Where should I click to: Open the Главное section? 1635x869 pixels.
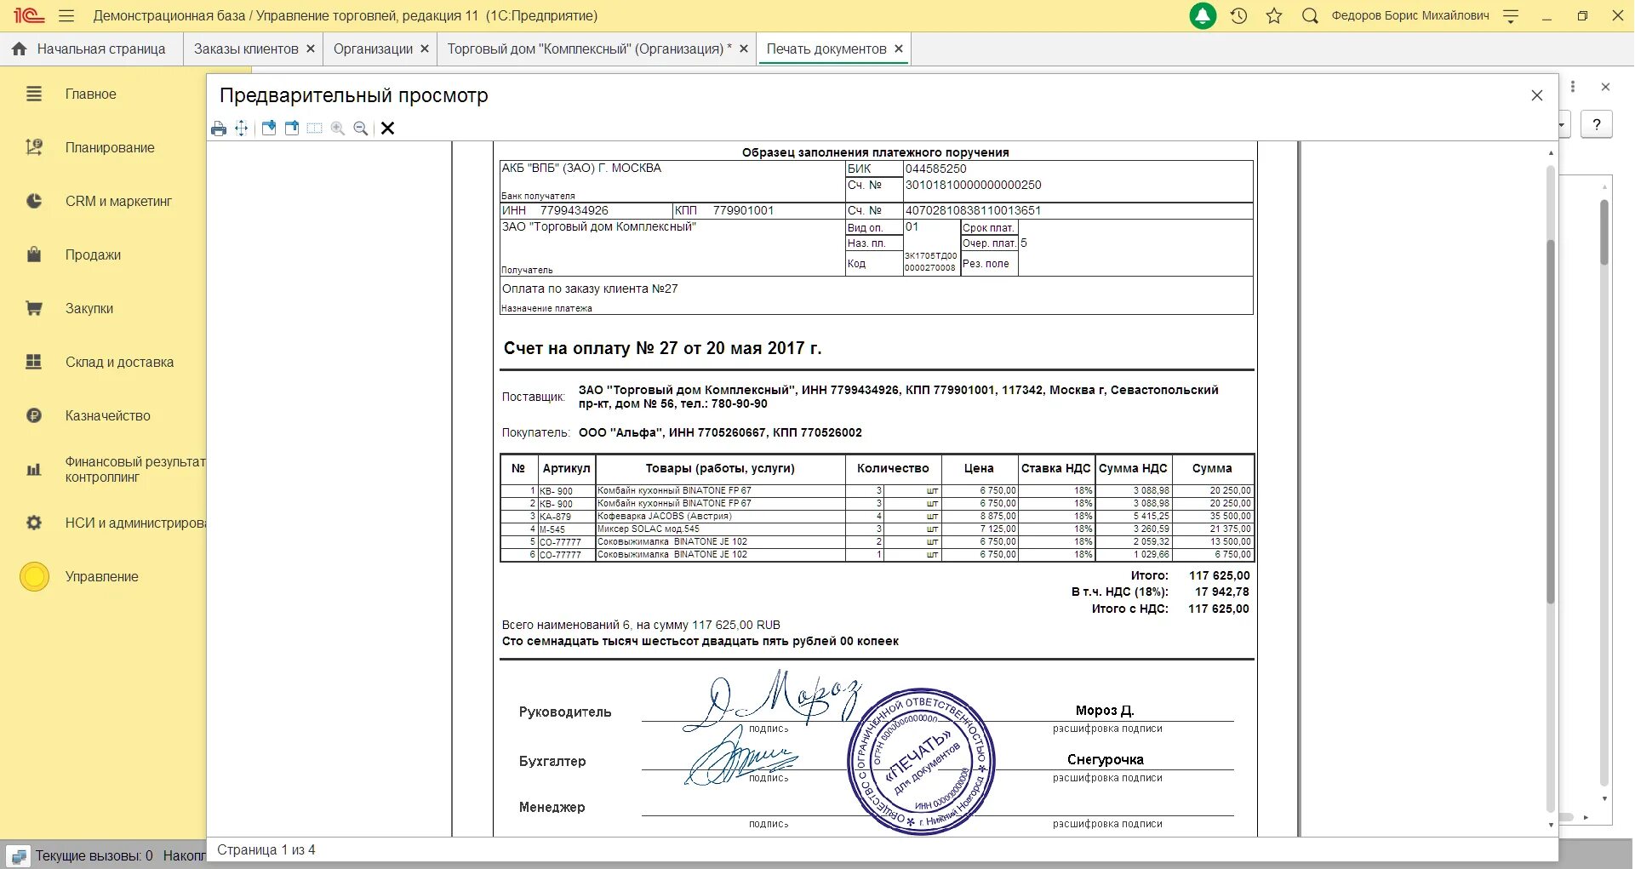pyautogui.click(x=91, y=94)
